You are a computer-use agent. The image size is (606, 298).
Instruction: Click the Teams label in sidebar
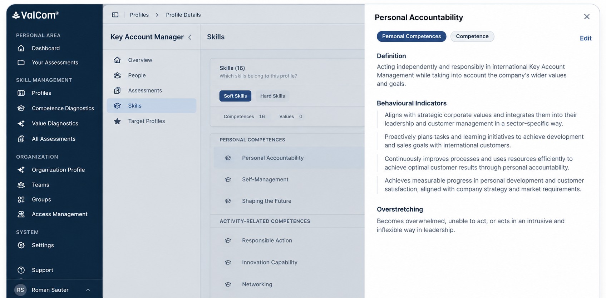click(x=40, y=185)
